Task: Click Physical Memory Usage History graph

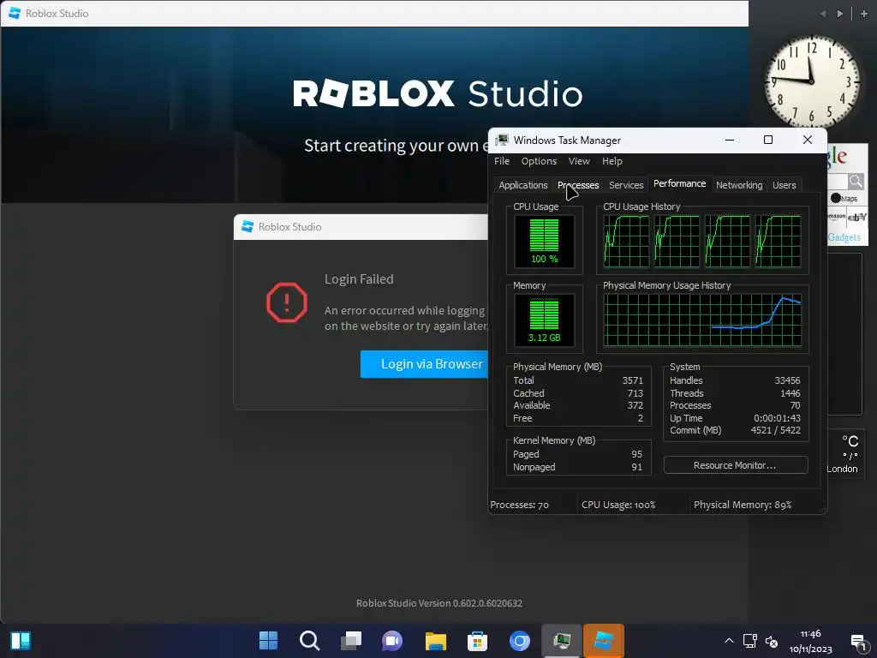Action: (x=702, y=320)
